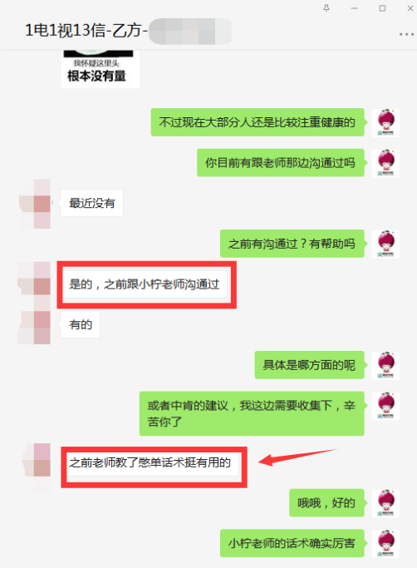Click sender avatar beside 哦哦，好的
417x568 pixels.
coord(386,503)
